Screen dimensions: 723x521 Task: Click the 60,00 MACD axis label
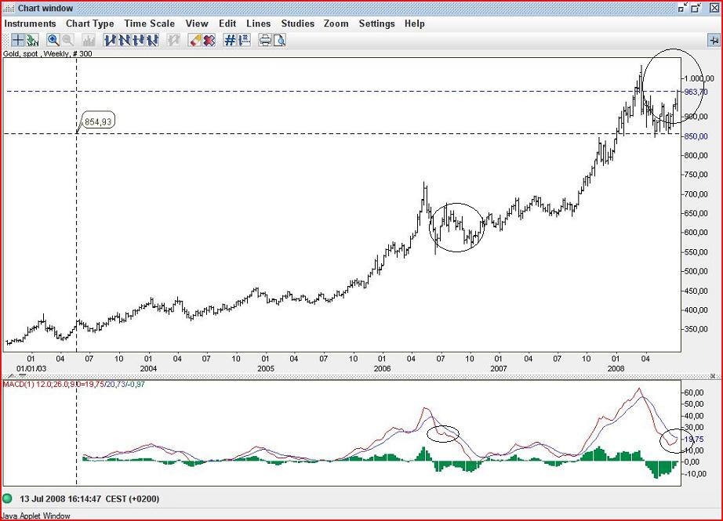[x=694, y=393]
